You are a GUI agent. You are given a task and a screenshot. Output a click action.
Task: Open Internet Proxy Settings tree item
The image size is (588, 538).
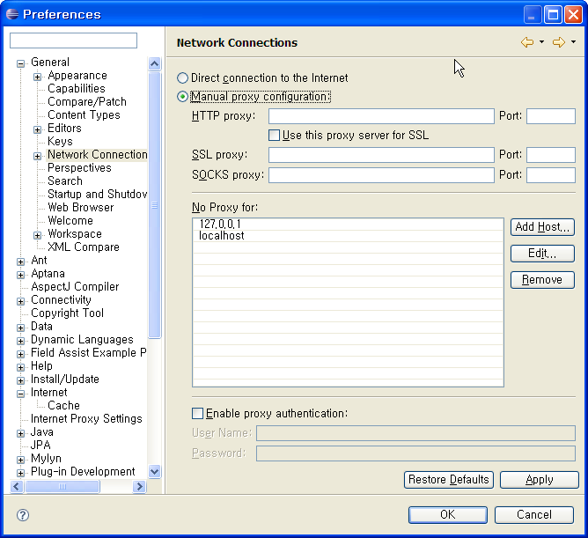[86, 419]
